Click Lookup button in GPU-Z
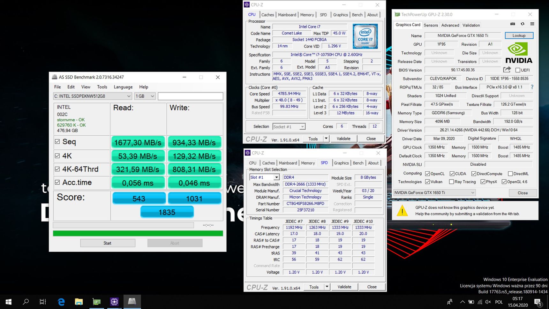This screenshot has height=309, width=549. [519, 35]
